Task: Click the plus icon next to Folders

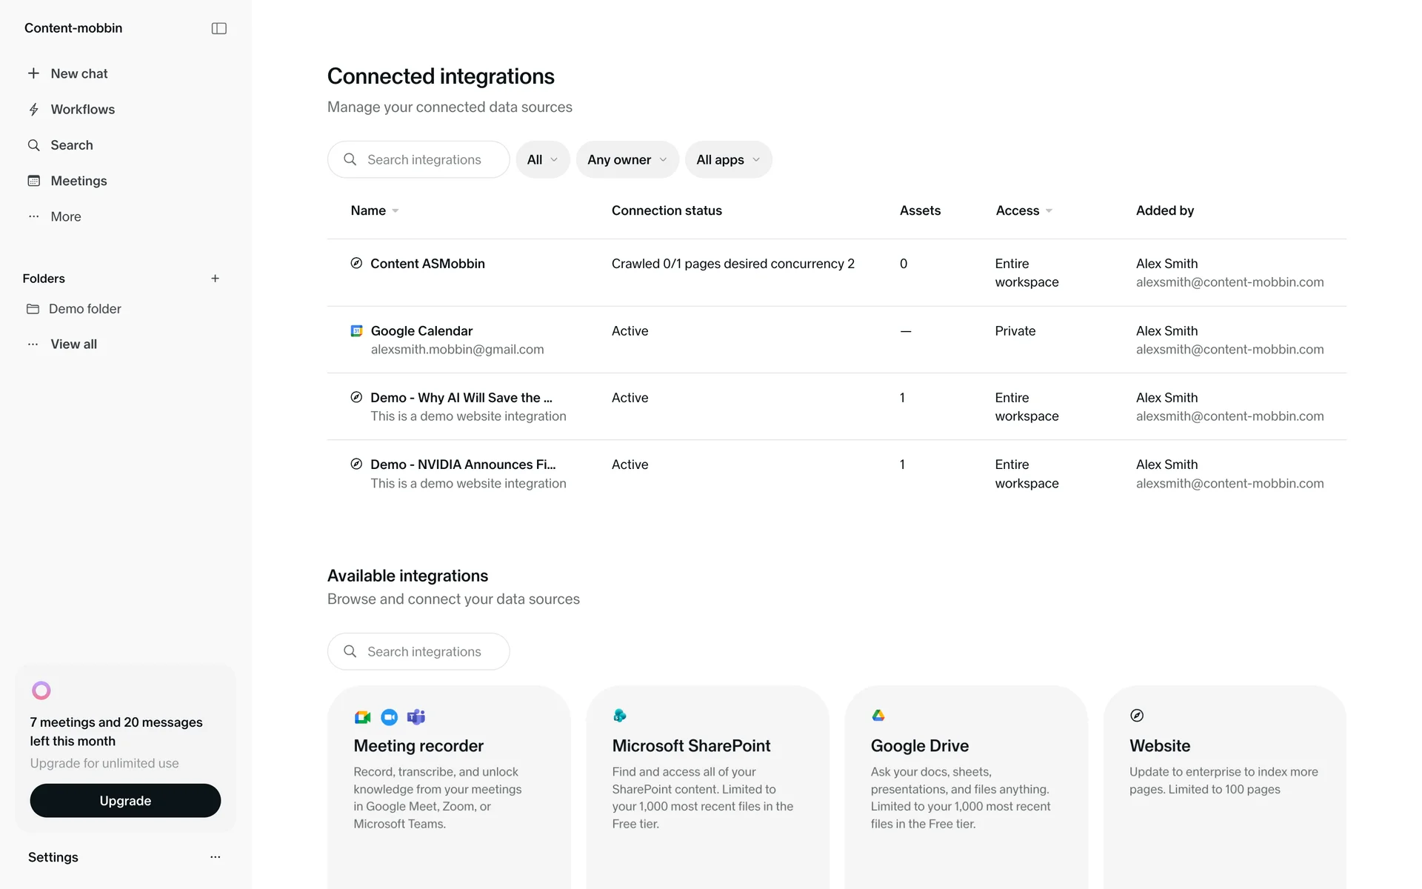Action: click(215, 279)
